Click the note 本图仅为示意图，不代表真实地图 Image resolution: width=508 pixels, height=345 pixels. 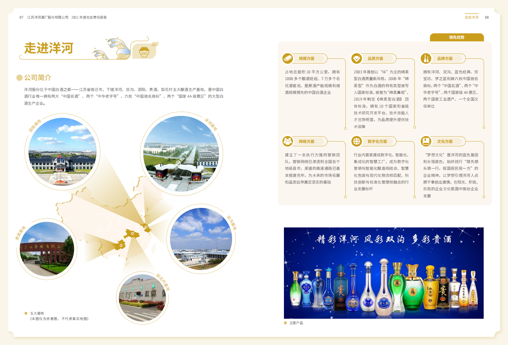(59, 319)
